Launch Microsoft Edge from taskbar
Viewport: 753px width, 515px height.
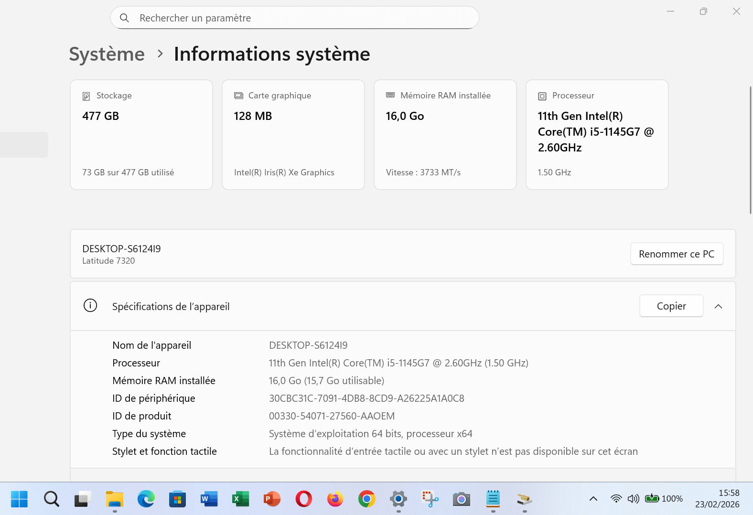click(146, 499)
